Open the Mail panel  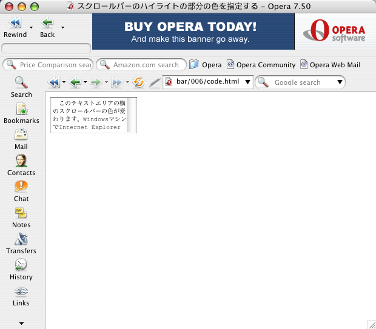pyautogui.click(x=21, y=139)
